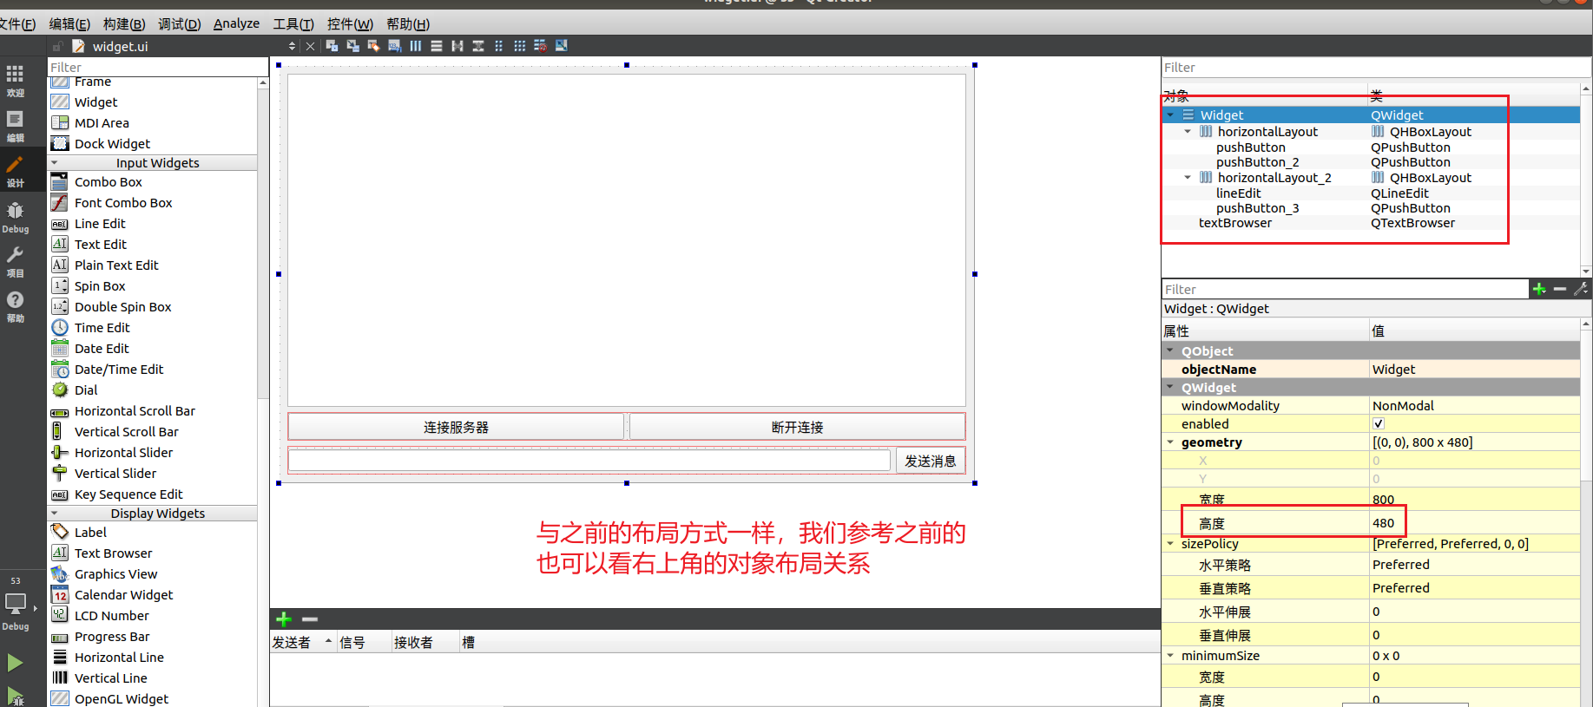The width and height of the screenshot is (1593, 707).
Task: Select the Edit Buddies mode icon
Action: (373, 46)
